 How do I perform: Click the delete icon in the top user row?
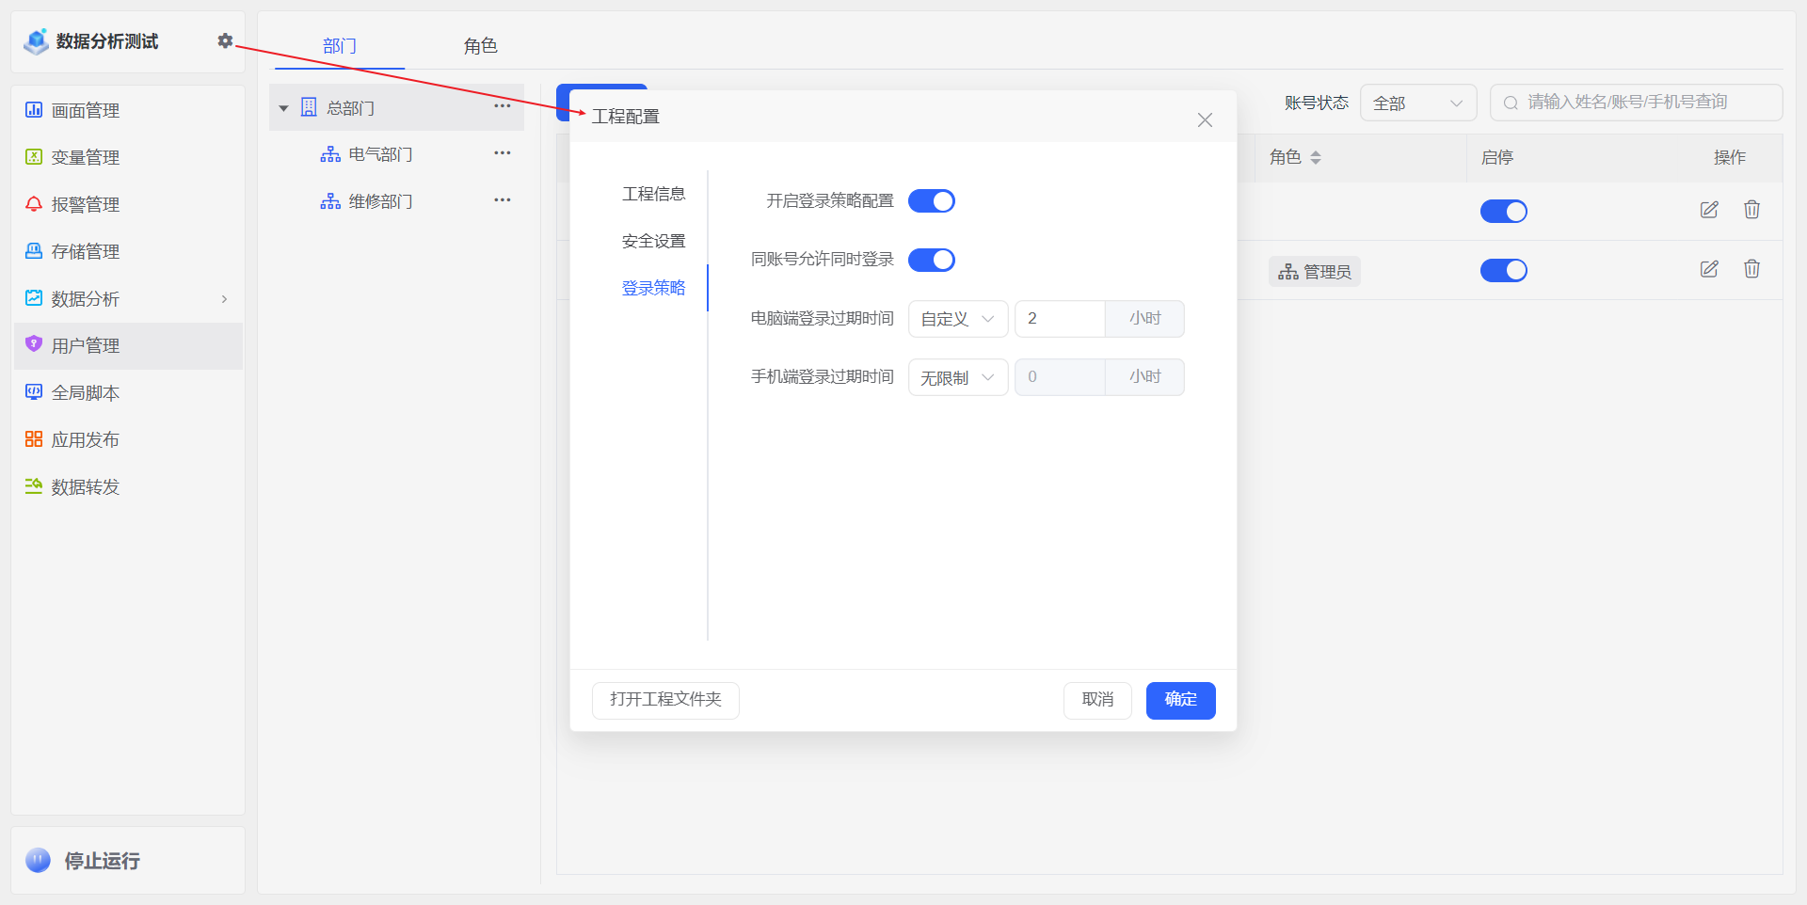coord(1751,210)
